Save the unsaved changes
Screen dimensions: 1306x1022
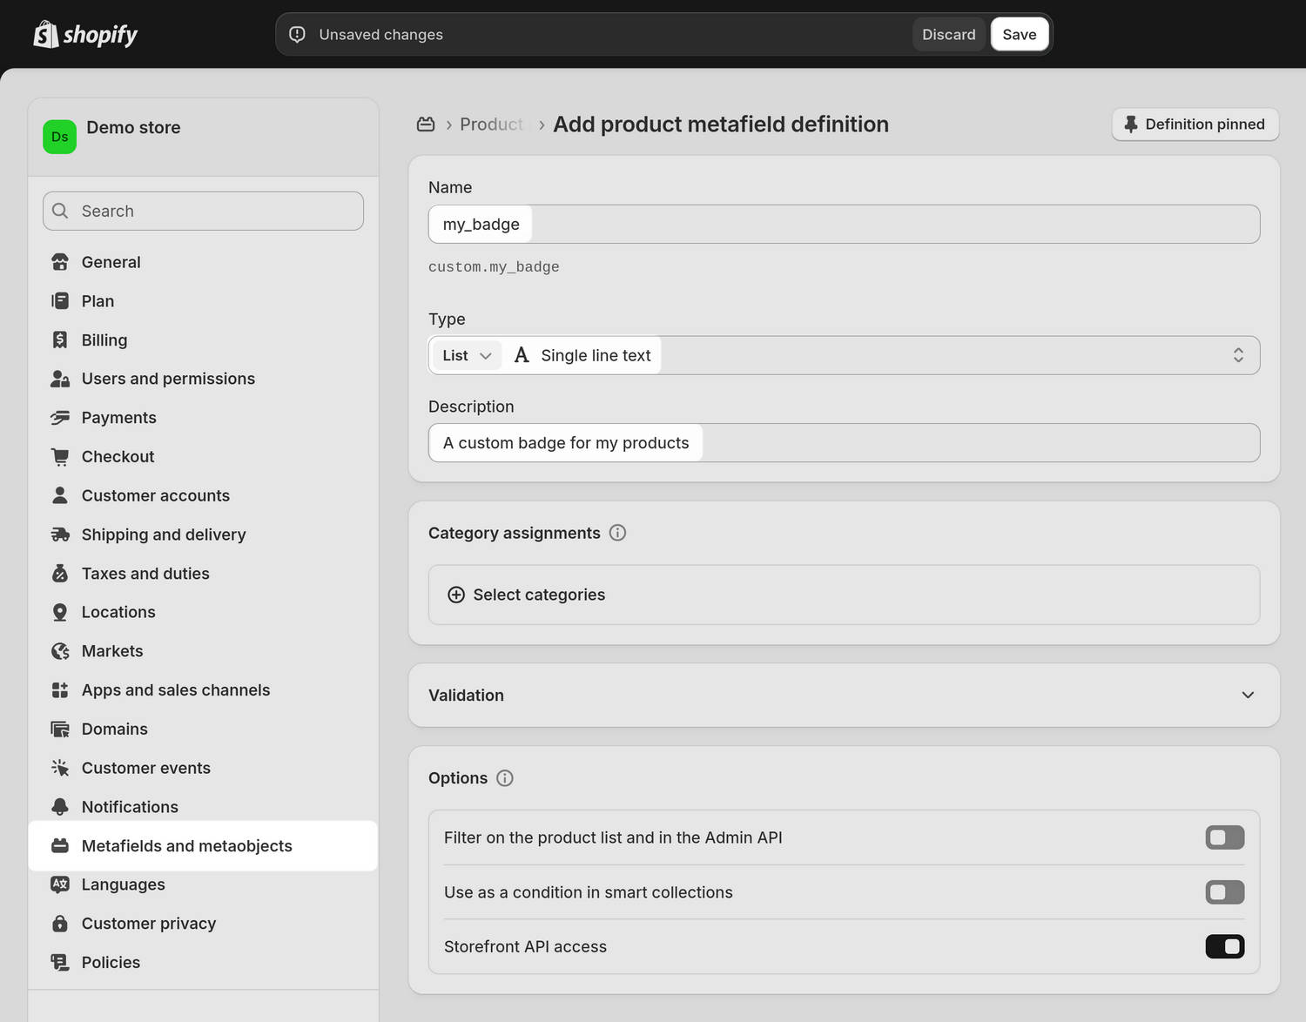pyautogui.click(x=1019, y=34)
